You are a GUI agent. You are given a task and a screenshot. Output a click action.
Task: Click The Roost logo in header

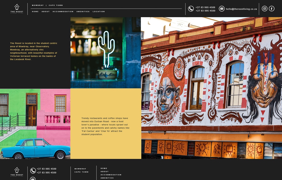pos(17,9)
